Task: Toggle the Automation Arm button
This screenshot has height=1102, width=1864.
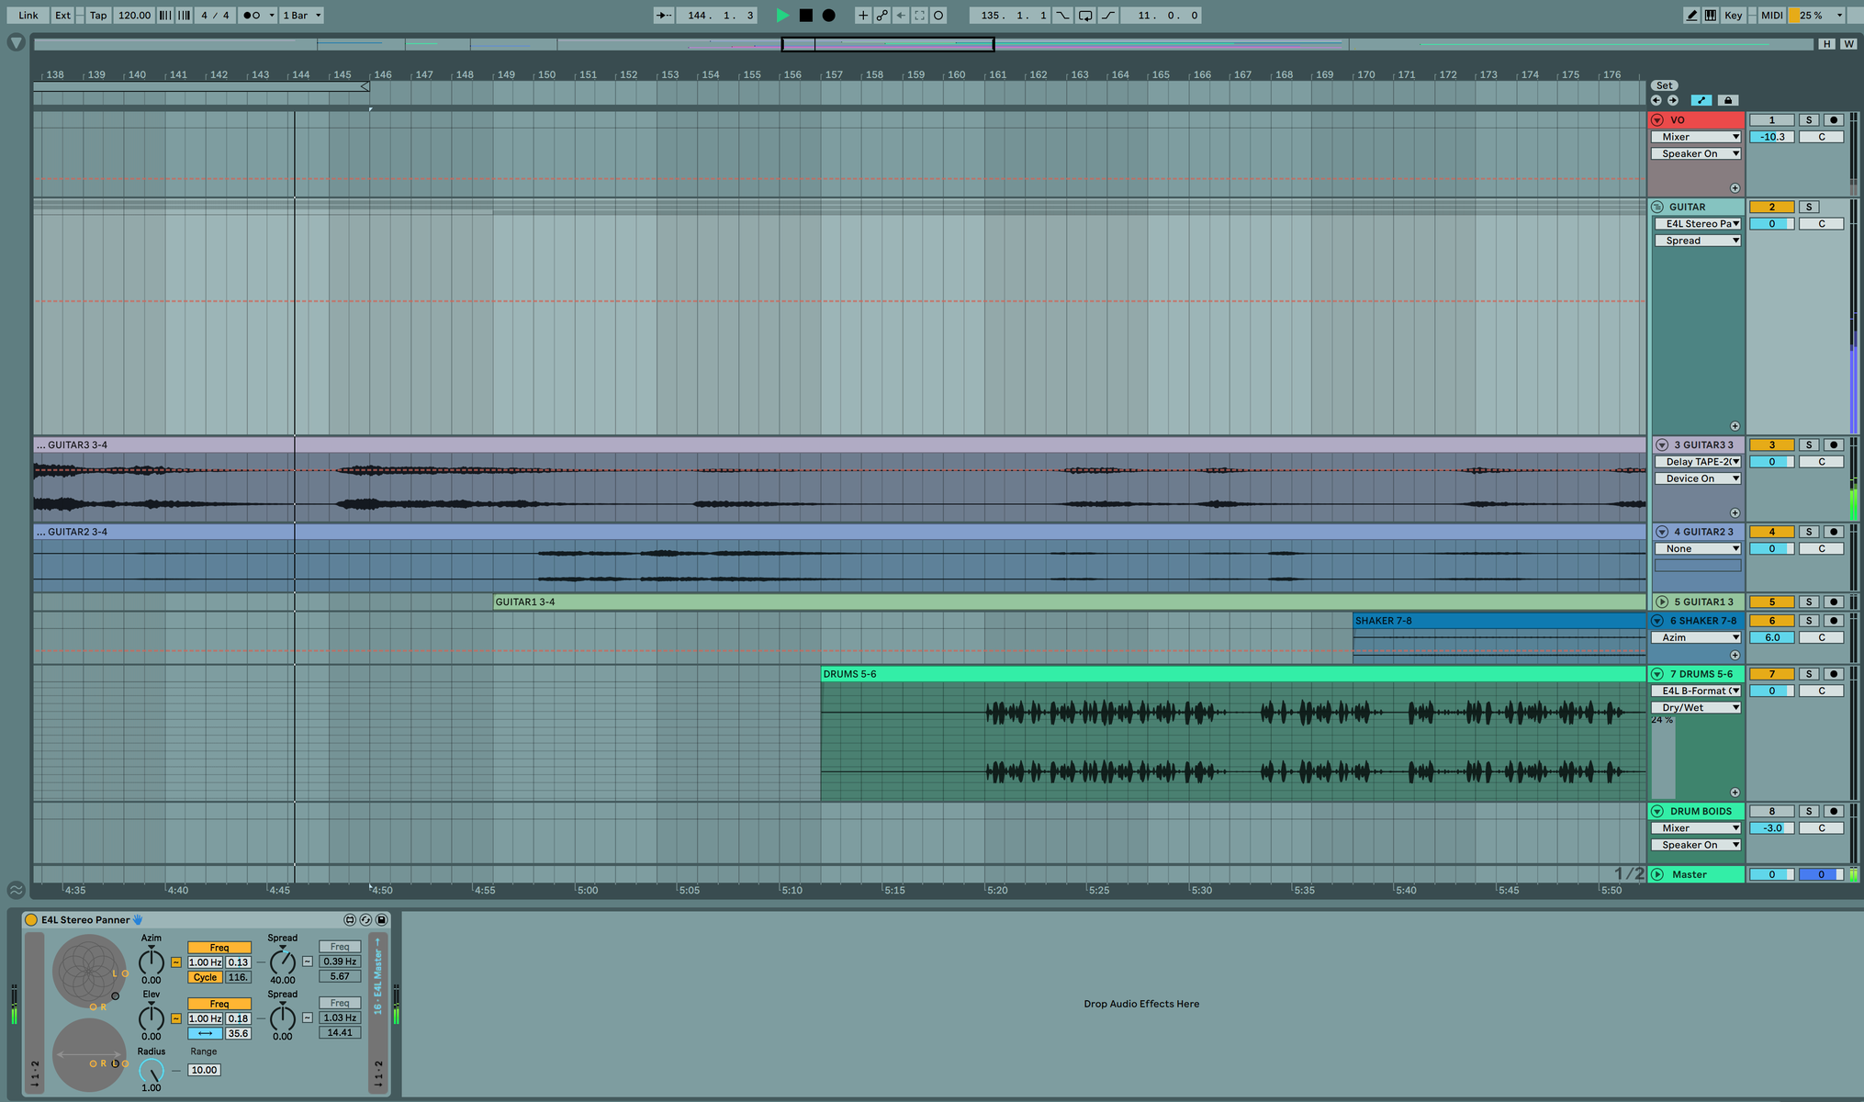Action: [x=881, y=15]
